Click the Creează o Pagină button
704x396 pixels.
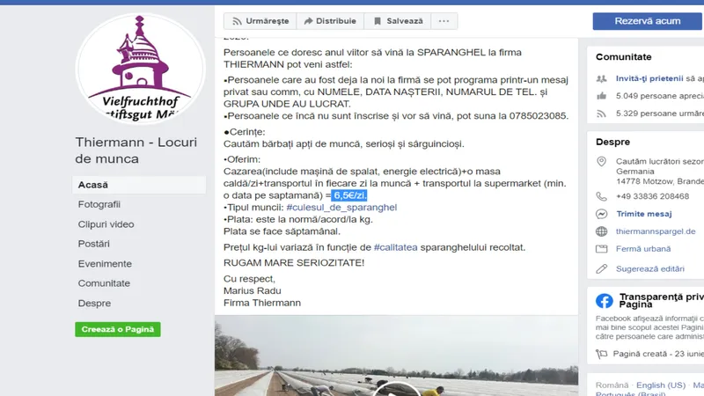[118, 329]
